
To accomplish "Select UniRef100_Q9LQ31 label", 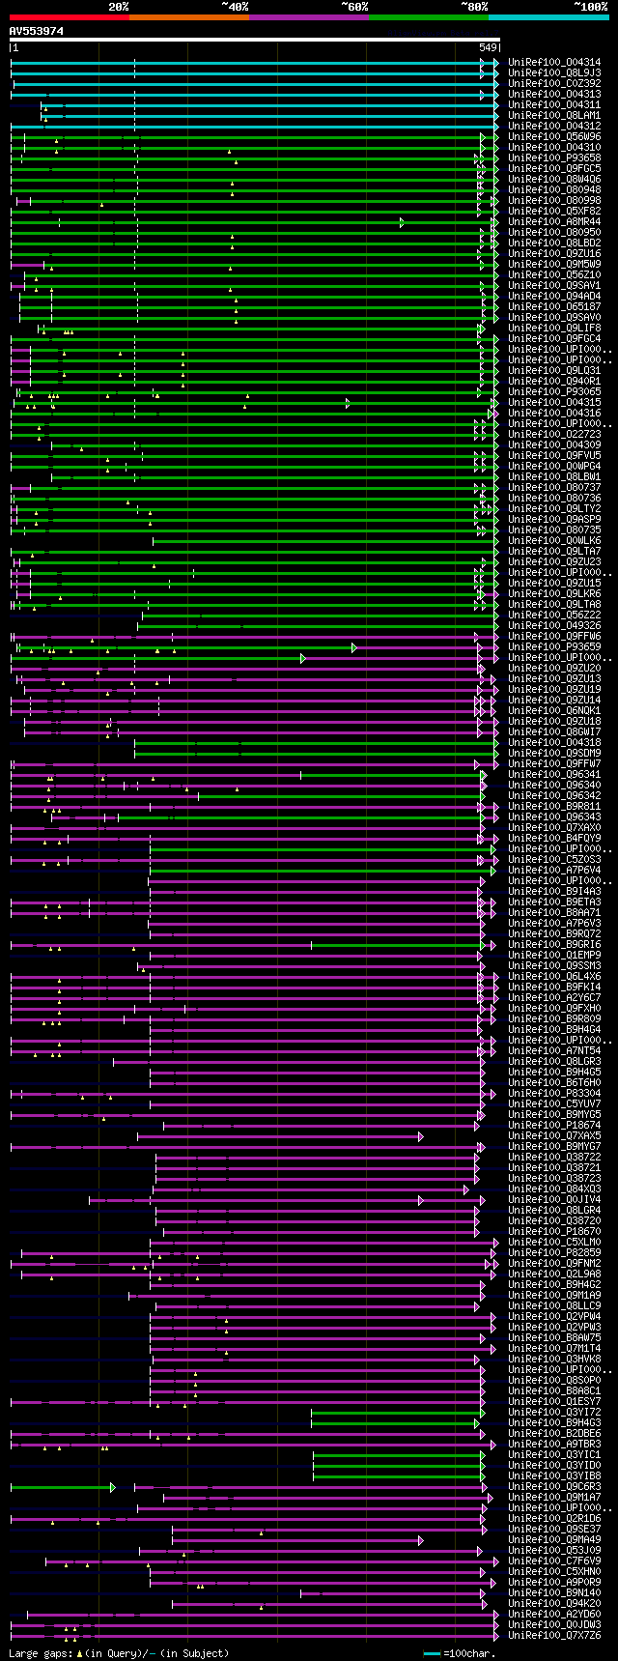I will (x=554, y=370).
